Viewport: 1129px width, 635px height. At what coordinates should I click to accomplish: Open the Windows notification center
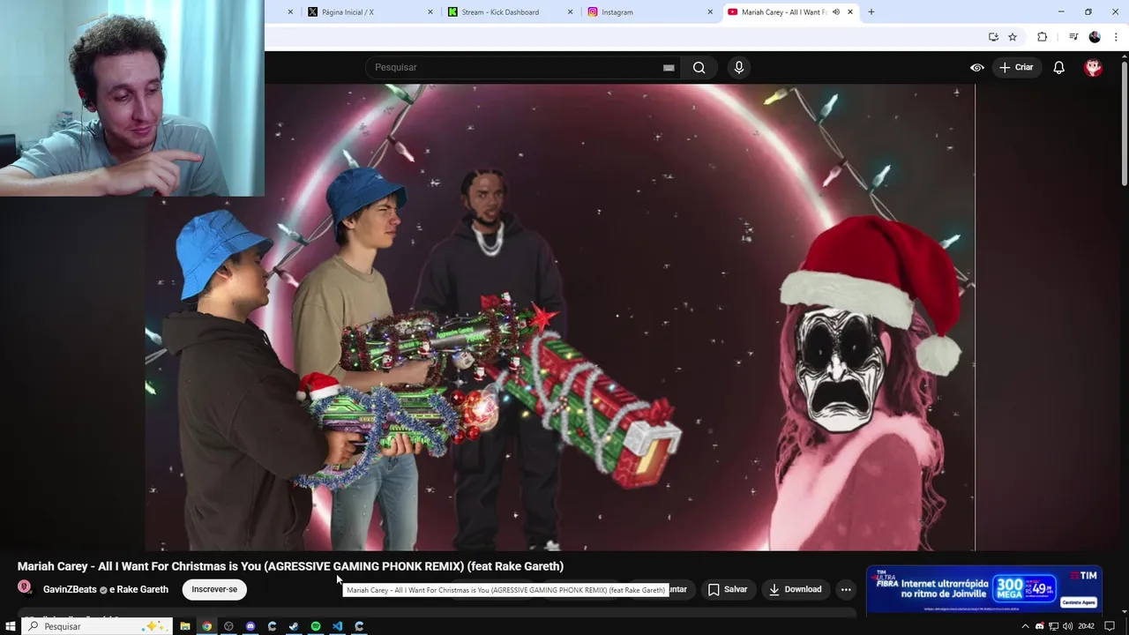click(1110, 626)
